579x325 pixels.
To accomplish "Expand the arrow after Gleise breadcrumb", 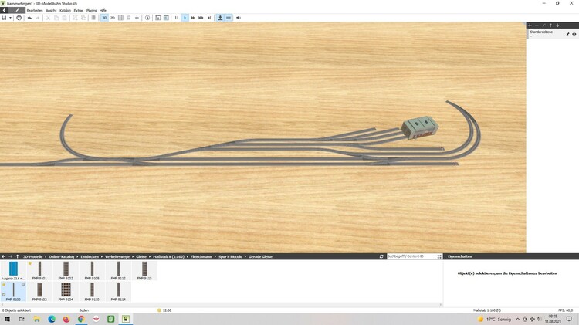I will 150,256.
